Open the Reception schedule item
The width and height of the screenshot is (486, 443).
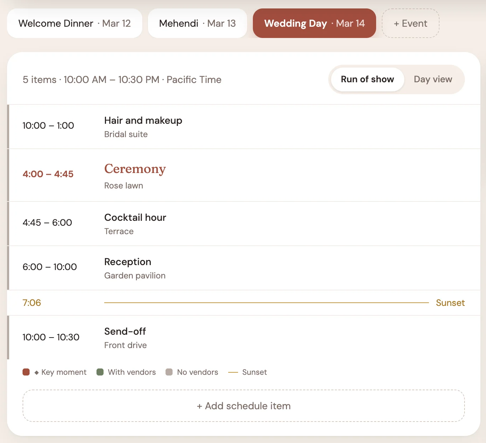point(244,268)
